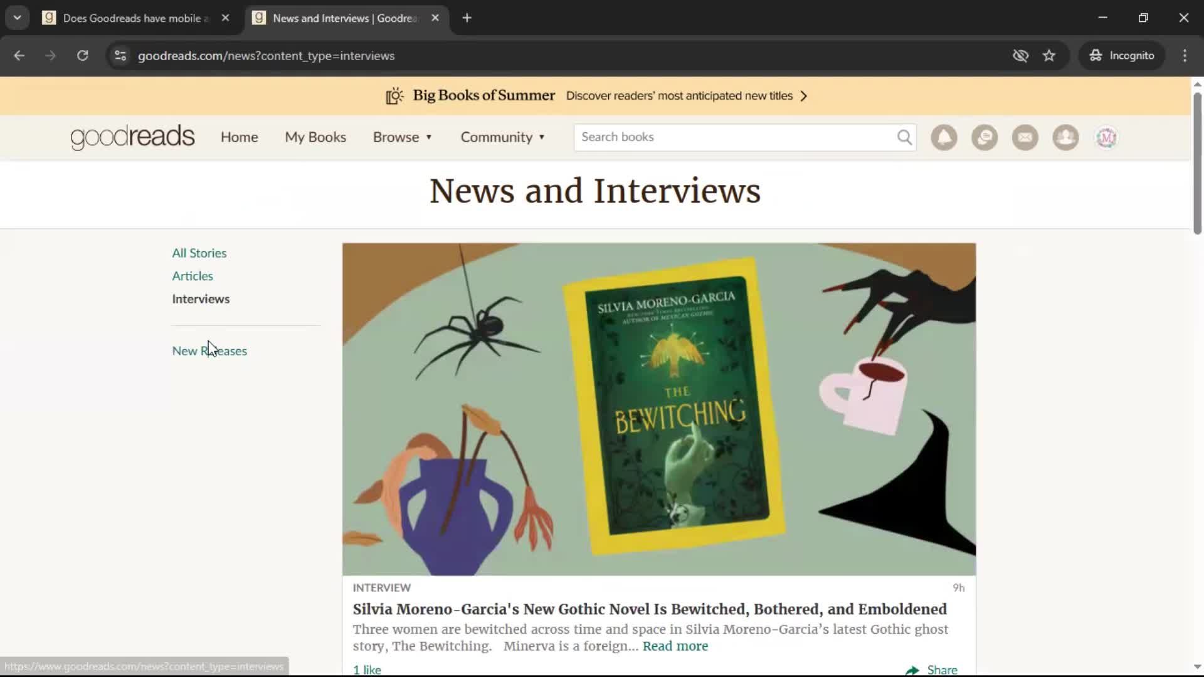This screenshot has height=677, width=1204.
Task: Click the Incognito indicator button
Action: click(1122, 56)
